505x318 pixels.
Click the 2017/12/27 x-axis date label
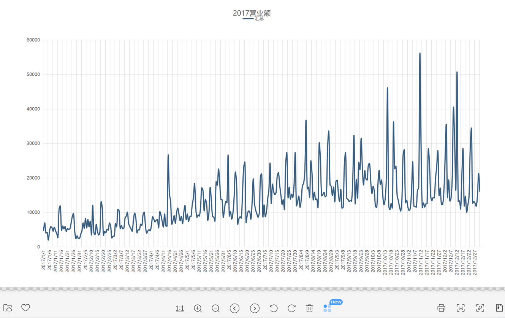tap(475, 262)
